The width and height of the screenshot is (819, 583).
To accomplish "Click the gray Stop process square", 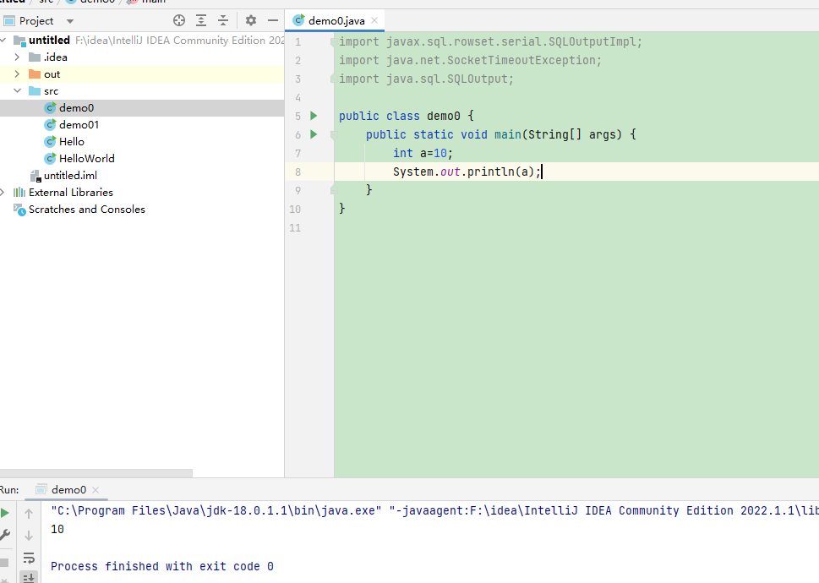I will [x=4, y=563].
